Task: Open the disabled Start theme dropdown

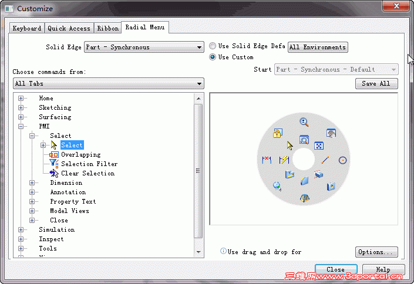Action: coord(336,70)
